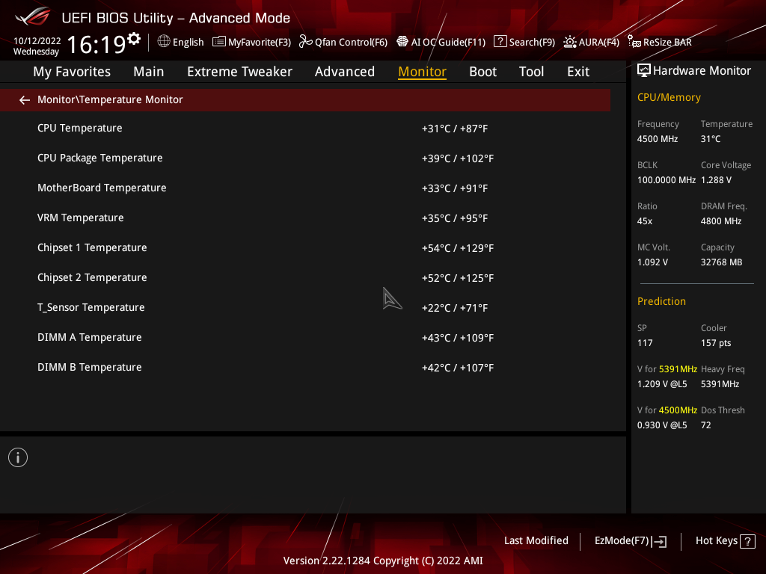Image resolution: width=766 pixels, height=574 pixels.
Task: Click the Prediction heading
Action: [661, 302]
